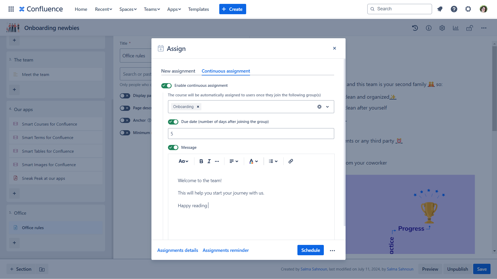
Task: Click the insert link icon in editor
Action: point(291,161)
